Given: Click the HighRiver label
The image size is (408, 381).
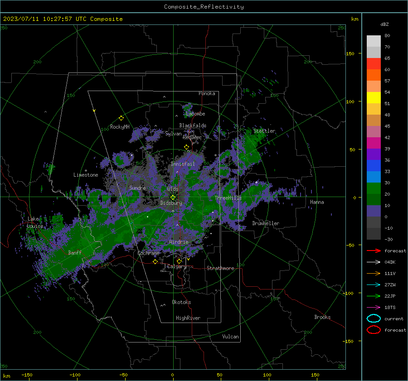Looking at the screenshot, I should coord(188,318).
